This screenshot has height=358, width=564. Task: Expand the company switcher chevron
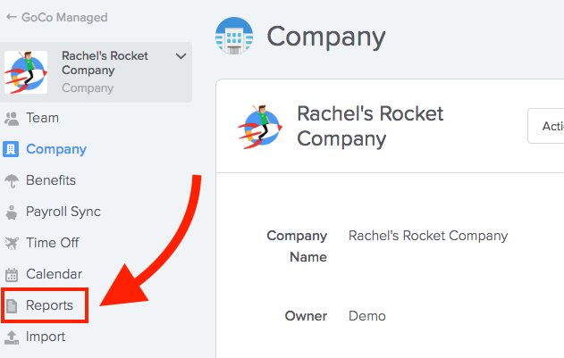[181, 56]
